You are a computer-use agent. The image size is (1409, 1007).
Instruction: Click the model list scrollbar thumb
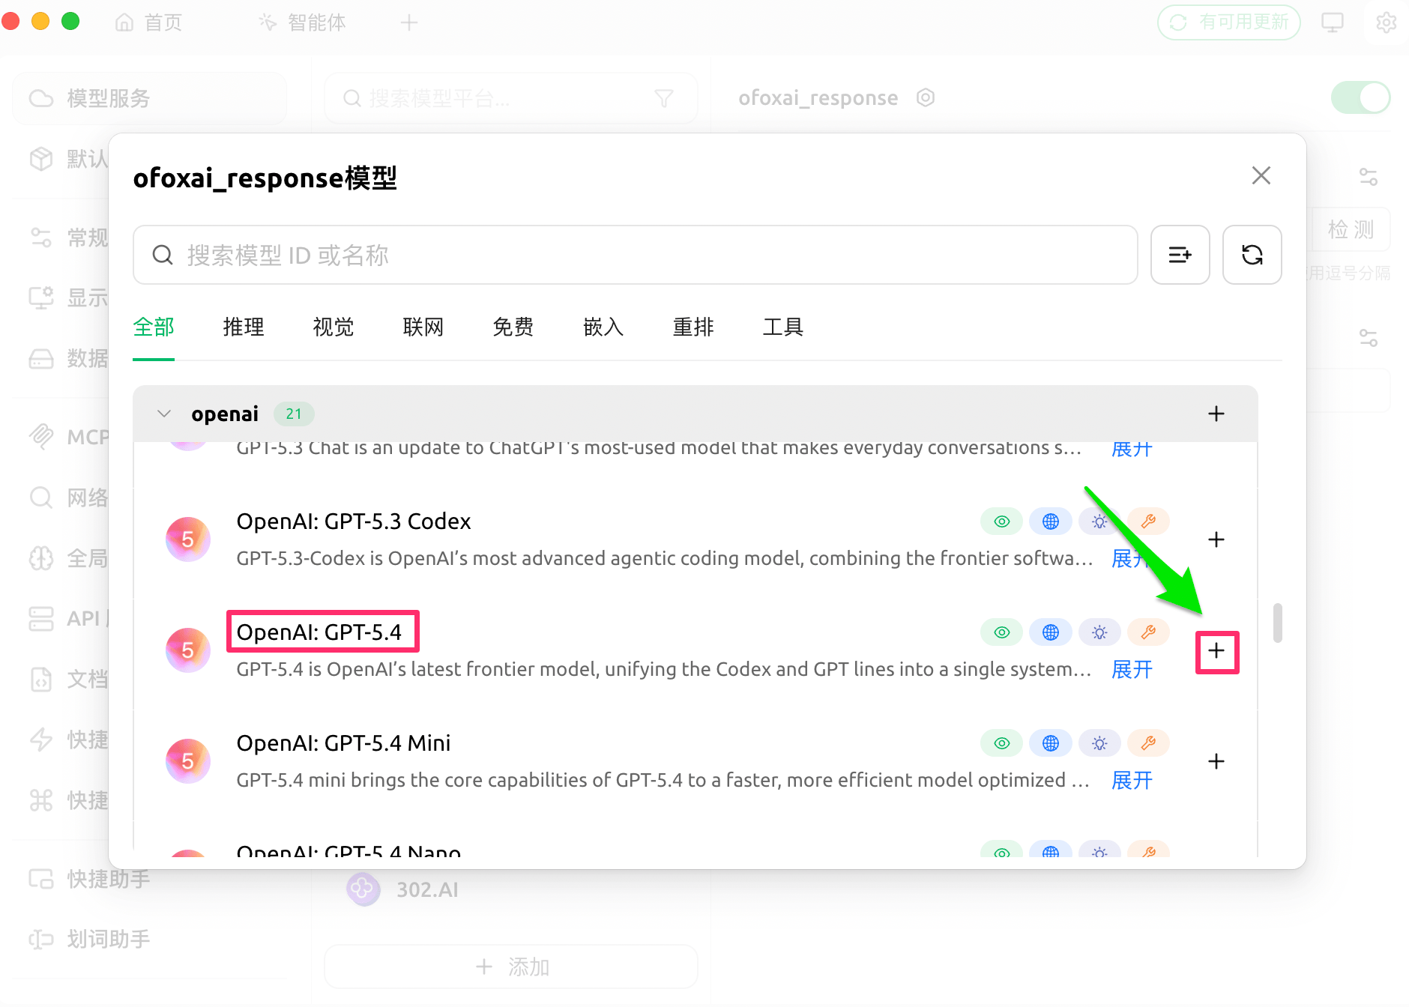(1278, 623)
